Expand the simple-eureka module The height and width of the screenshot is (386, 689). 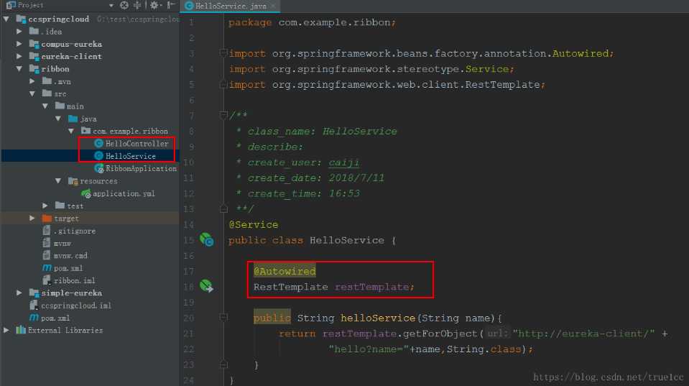19,293
